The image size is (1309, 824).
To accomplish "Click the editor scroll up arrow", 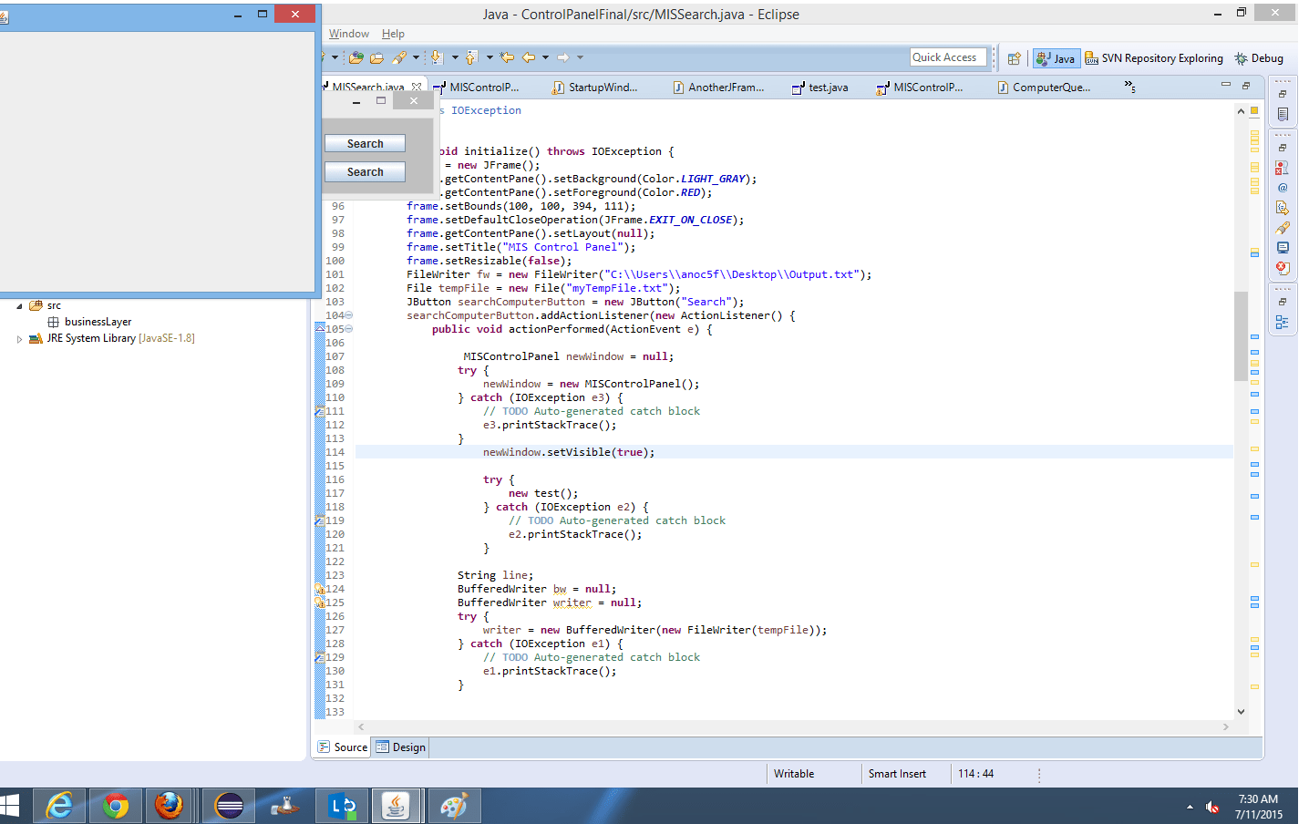I will pos(1241,111).
